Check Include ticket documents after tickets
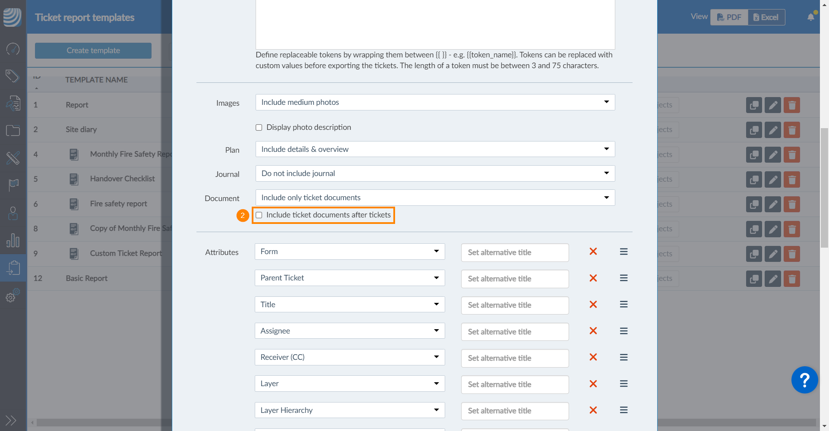The image size is (829, 431). [x=259, y=215]
